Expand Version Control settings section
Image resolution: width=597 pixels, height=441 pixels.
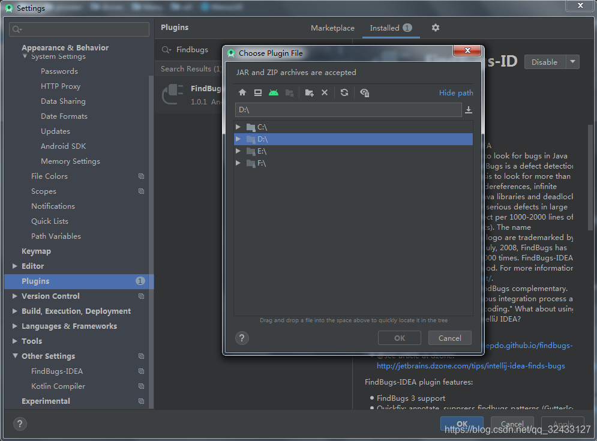pyautogui.click(x=15, y=296)
